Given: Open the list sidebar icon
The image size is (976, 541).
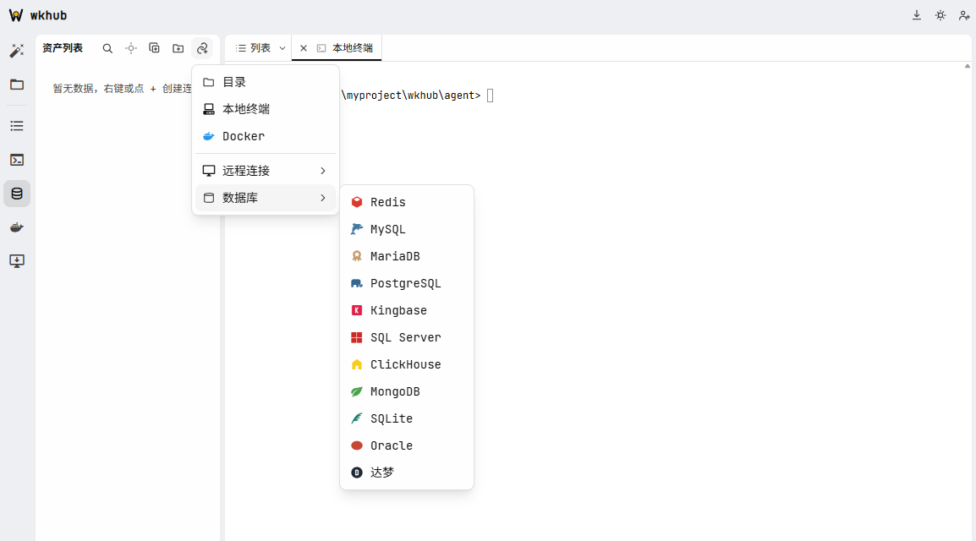Looking at the screenshot, I should pyautogui.click(x=17, y=126).
